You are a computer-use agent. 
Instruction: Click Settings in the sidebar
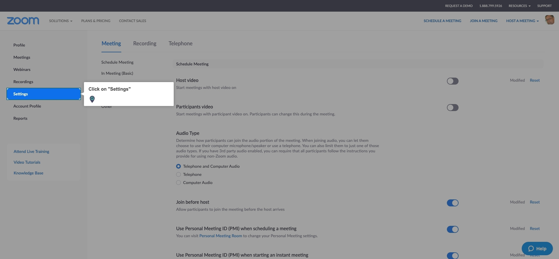[44, 94]
